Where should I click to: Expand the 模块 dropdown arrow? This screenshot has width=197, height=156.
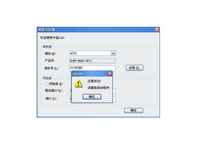tap(113, 53)
